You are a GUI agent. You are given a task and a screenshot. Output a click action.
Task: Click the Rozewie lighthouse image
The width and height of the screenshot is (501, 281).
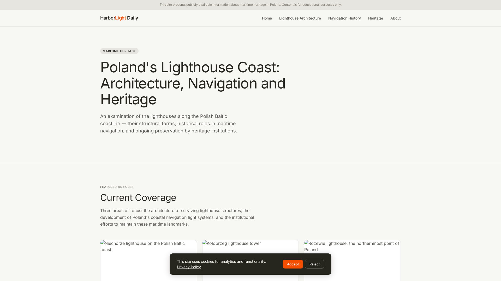[x=352, y=260]
